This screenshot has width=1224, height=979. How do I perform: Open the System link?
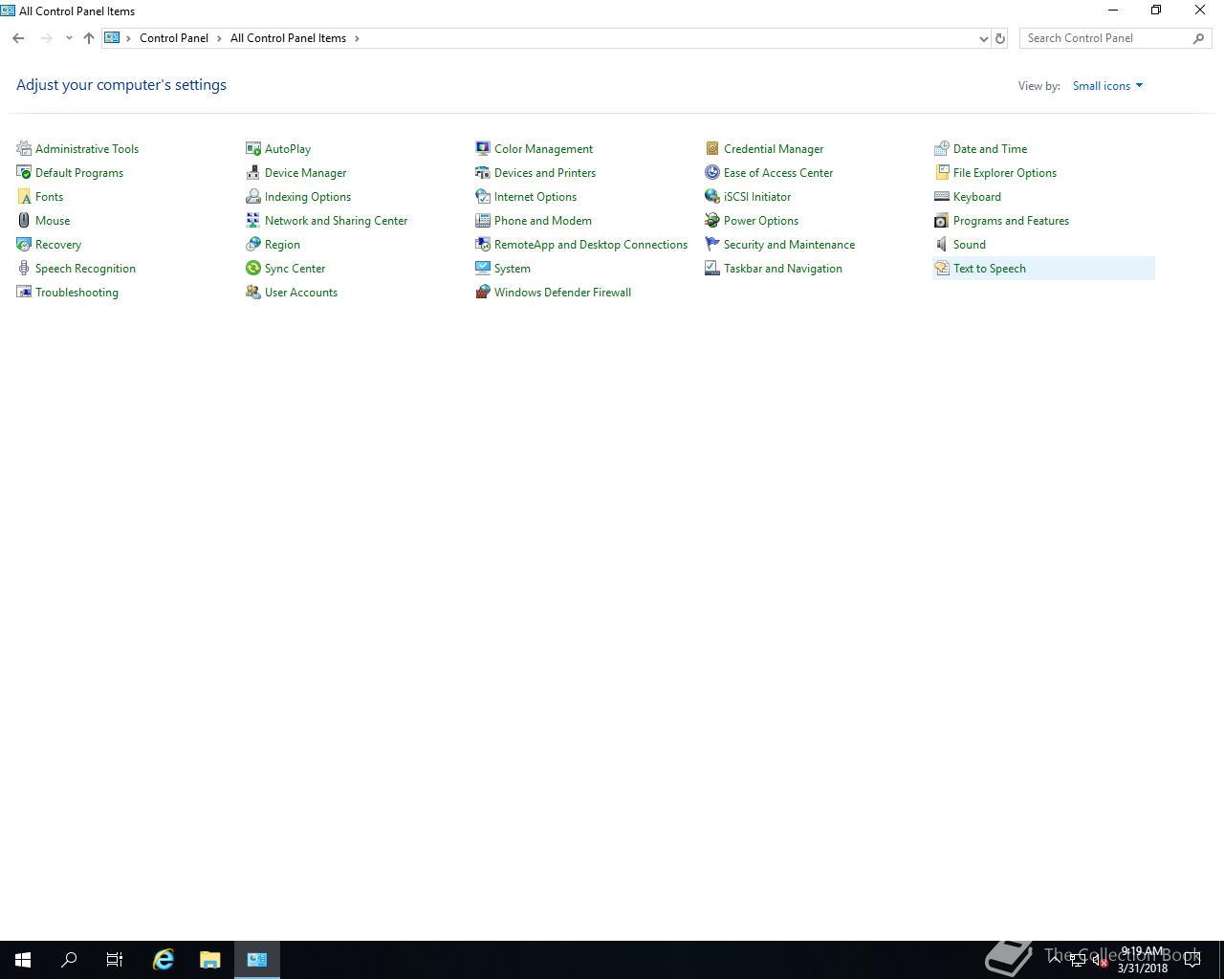(513, 269)
